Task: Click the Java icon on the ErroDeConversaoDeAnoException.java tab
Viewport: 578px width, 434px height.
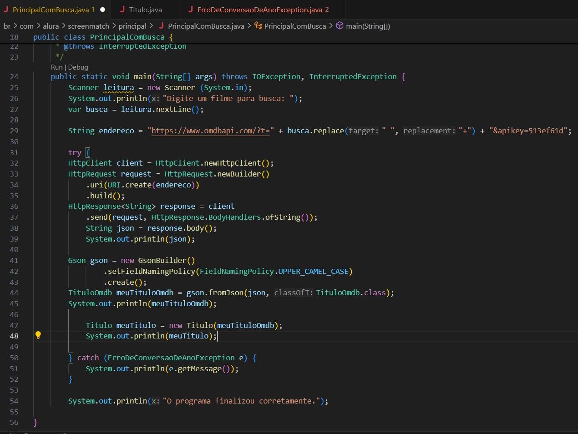Action: tap(191, 9)
